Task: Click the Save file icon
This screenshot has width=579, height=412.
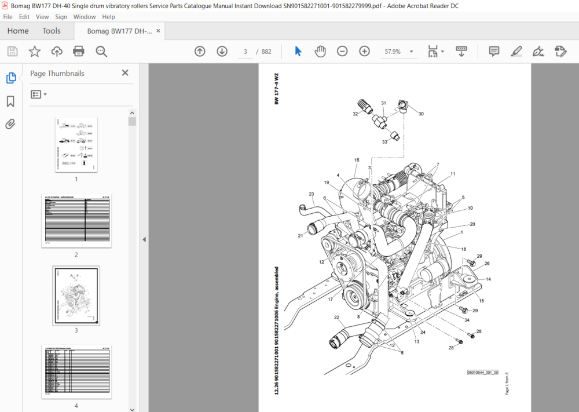Action: [x=13, y=52]
